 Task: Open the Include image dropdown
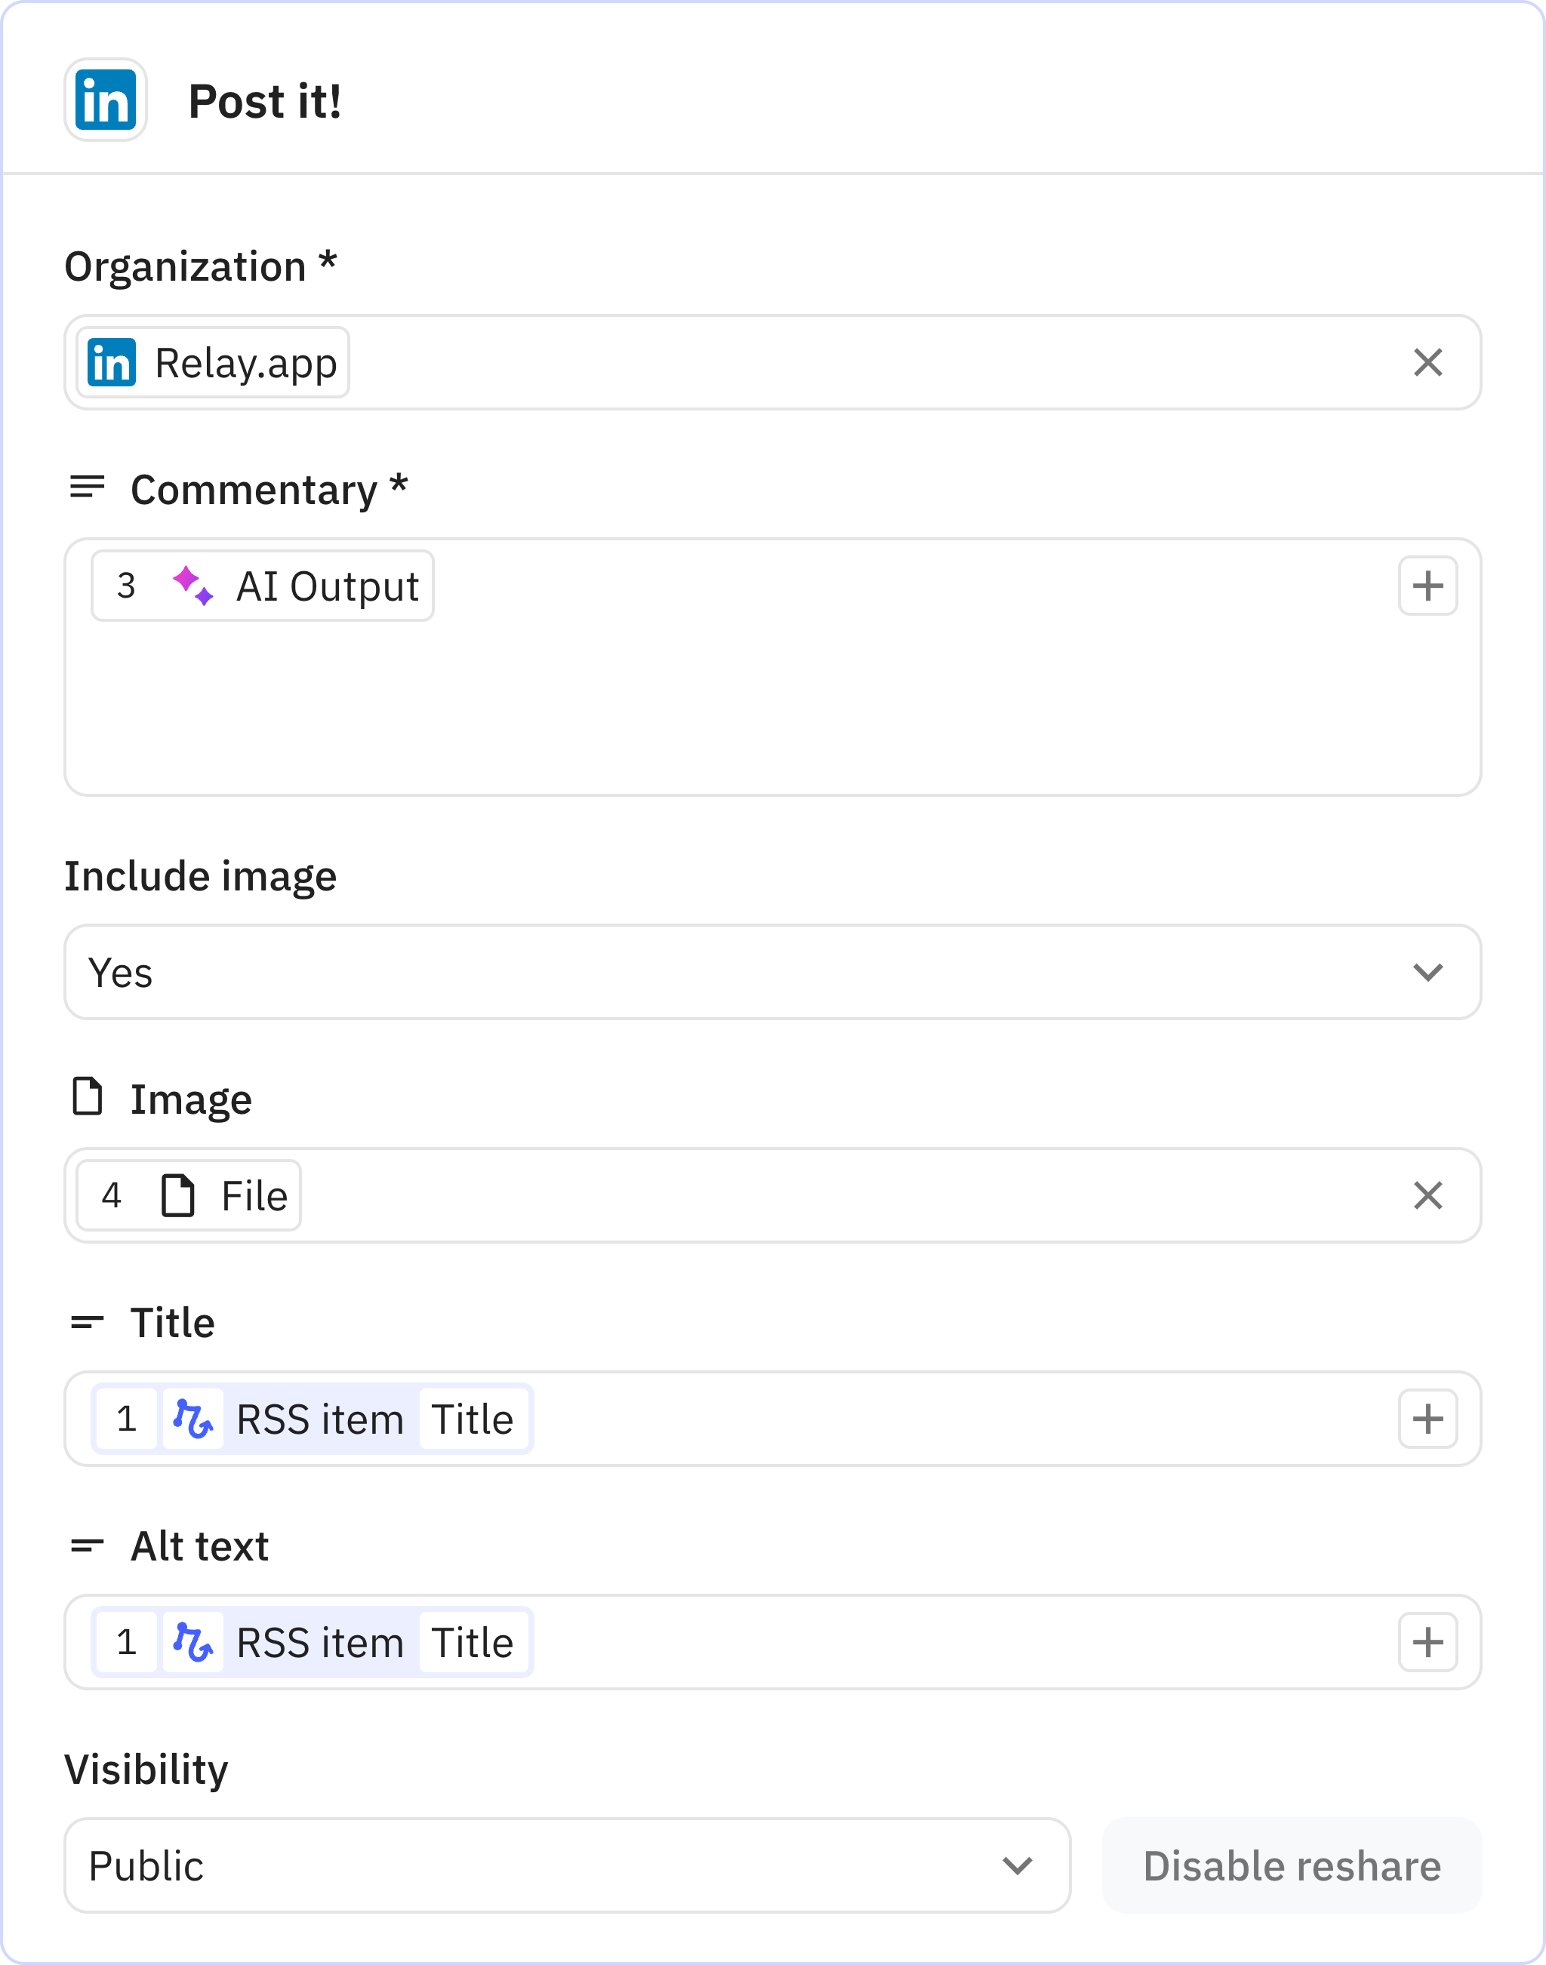pyautogui.click(x=771, y=972)
